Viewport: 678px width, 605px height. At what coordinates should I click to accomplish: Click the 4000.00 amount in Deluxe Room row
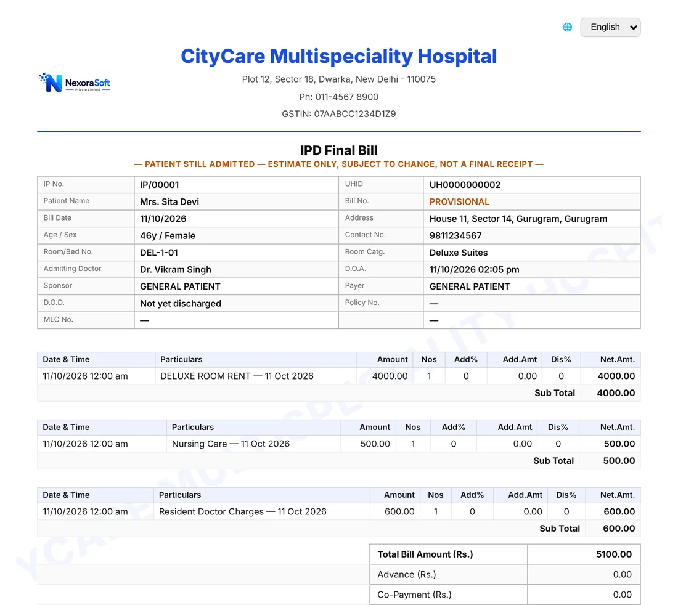390,376
